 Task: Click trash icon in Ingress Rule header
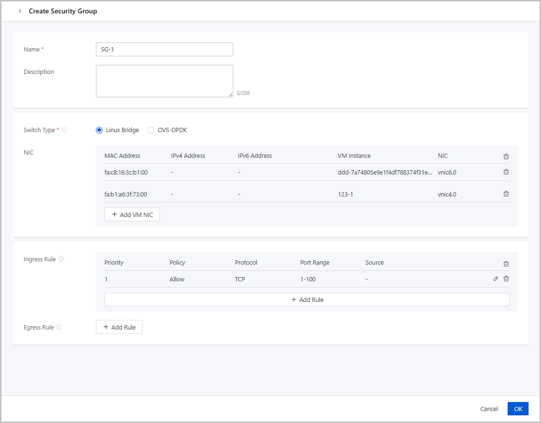pyautogui.click(x=506, y=264)
